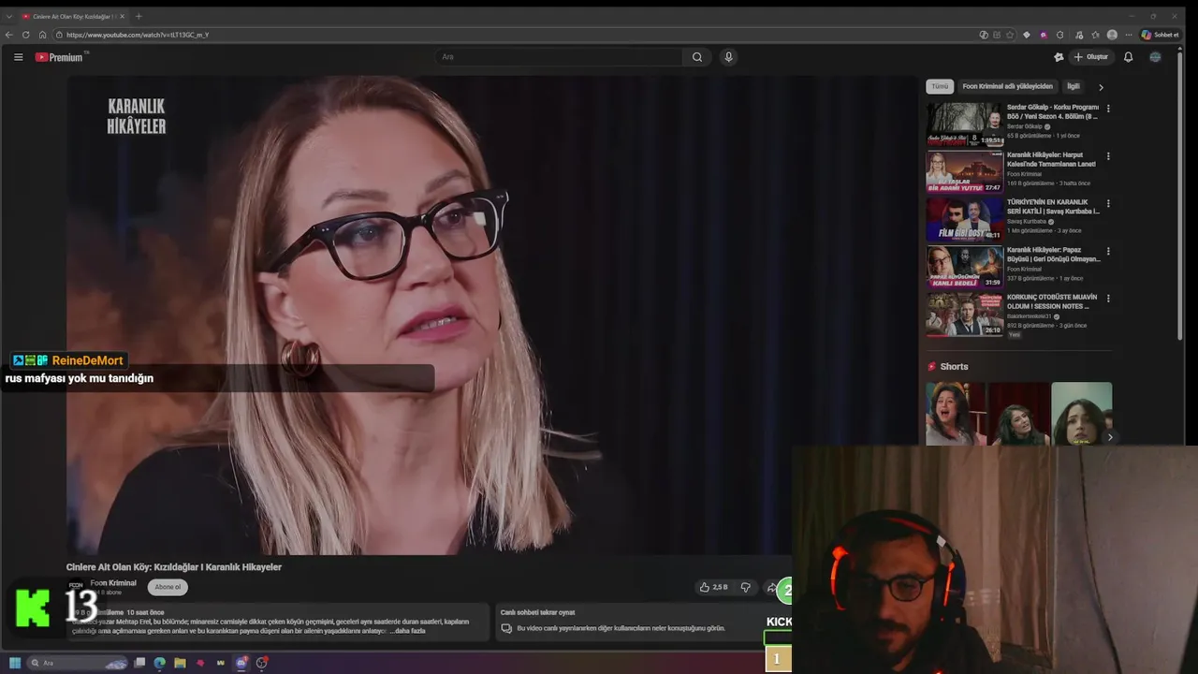Open the Türkiye'nin En Karanlık Seri Katili thumbnail
Image resolution: width=1198 pixels, height=674 pixels.
coord(964,219)
